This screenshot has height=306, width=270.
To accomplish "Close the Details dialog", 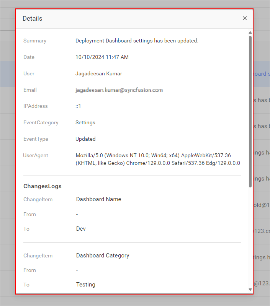I will [245, 18].
